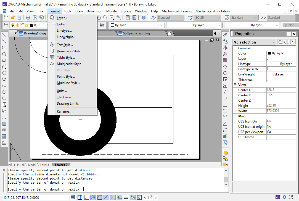Screen dimensions: 299x201
Task: Select the Polygon tool
Action: pyautogui.click(x=4, y=54)
